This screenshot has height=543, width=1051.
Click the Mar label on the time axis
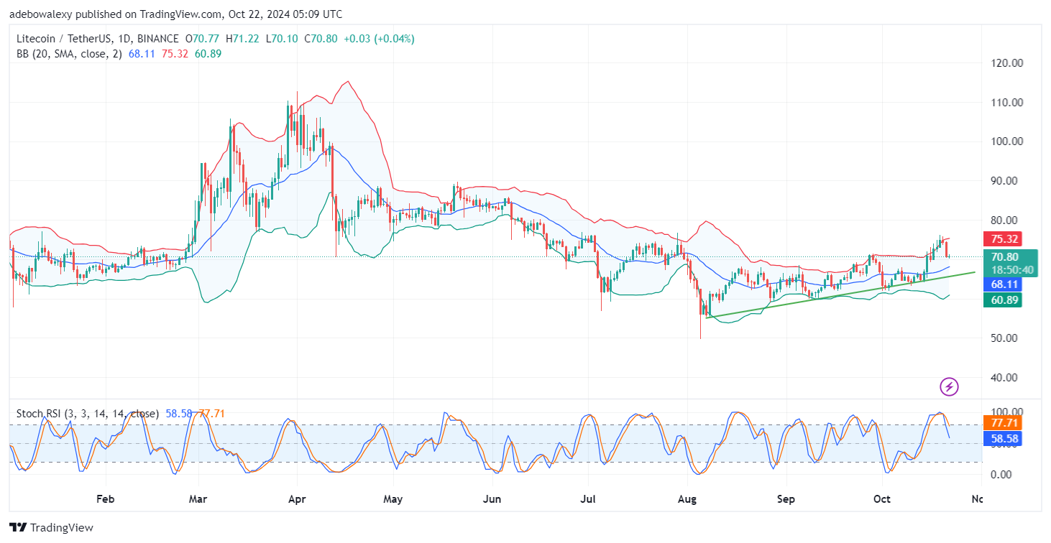pos(198,498)
